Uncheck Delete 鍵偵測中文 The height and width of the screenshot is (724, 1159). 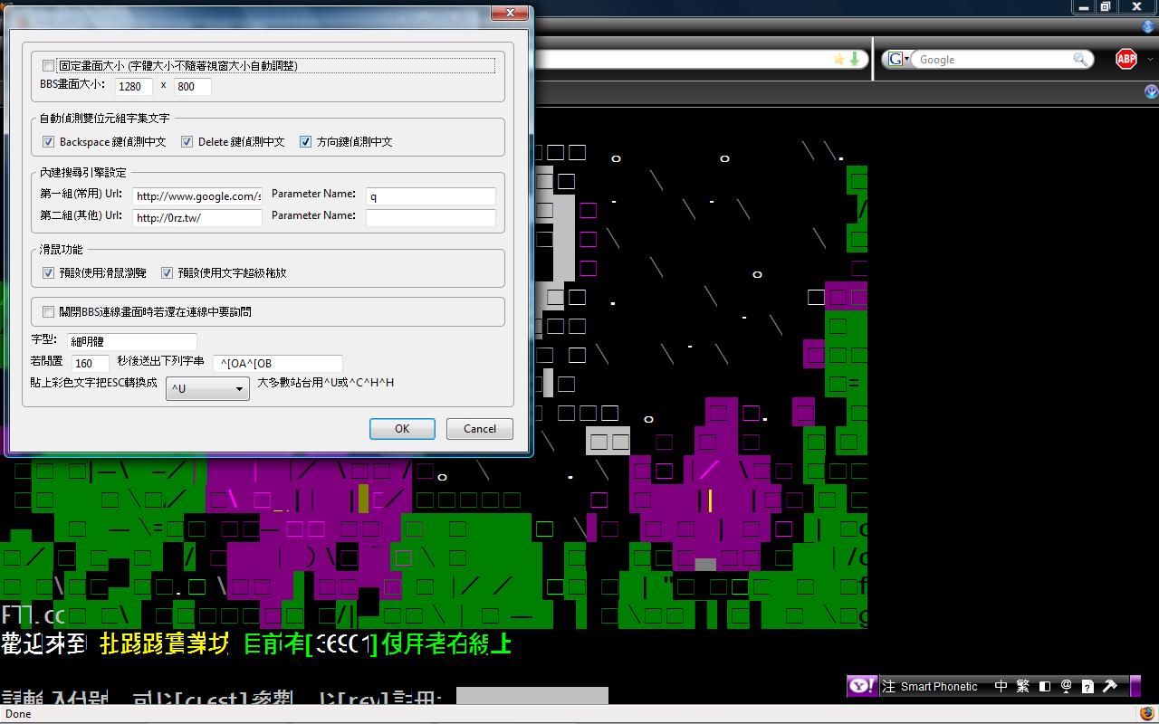[x=187, y=141]
